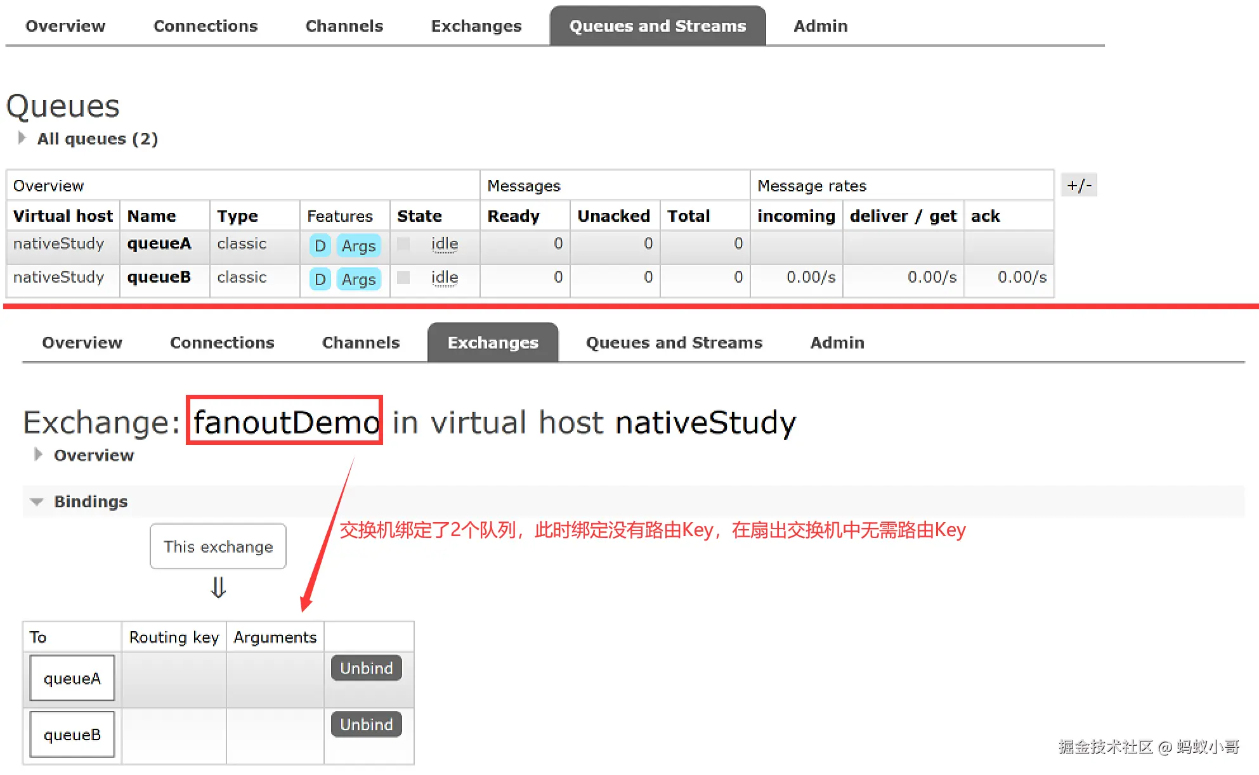Viewport: 1259px width, 775px height.
Task: Open the top Admin tab
Action: click(821, 26)
